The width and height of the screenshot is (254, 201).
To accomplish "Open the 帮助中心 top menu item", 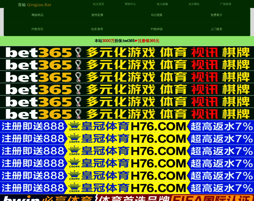I will click(x=130, y=4).
